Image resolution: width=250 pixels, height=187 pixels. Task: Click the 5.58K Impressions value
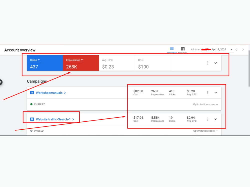(155, 118)
